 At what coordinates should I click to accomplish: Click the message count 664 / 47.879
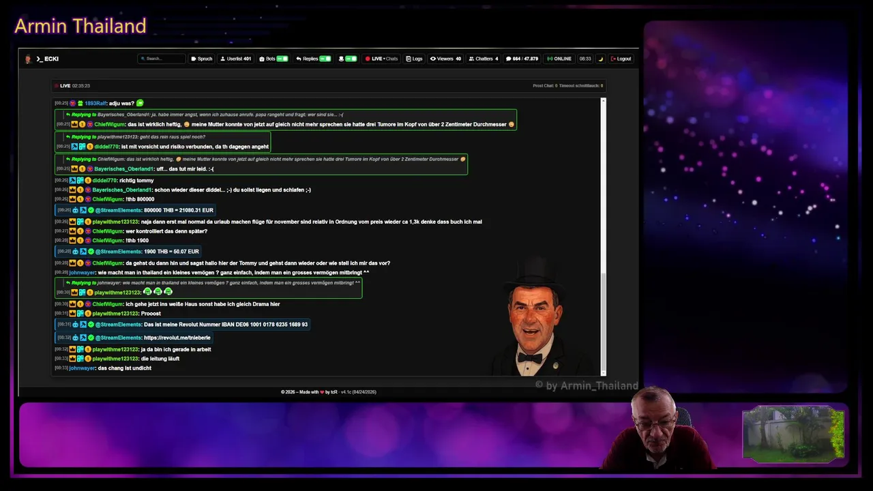coord(522,59)
